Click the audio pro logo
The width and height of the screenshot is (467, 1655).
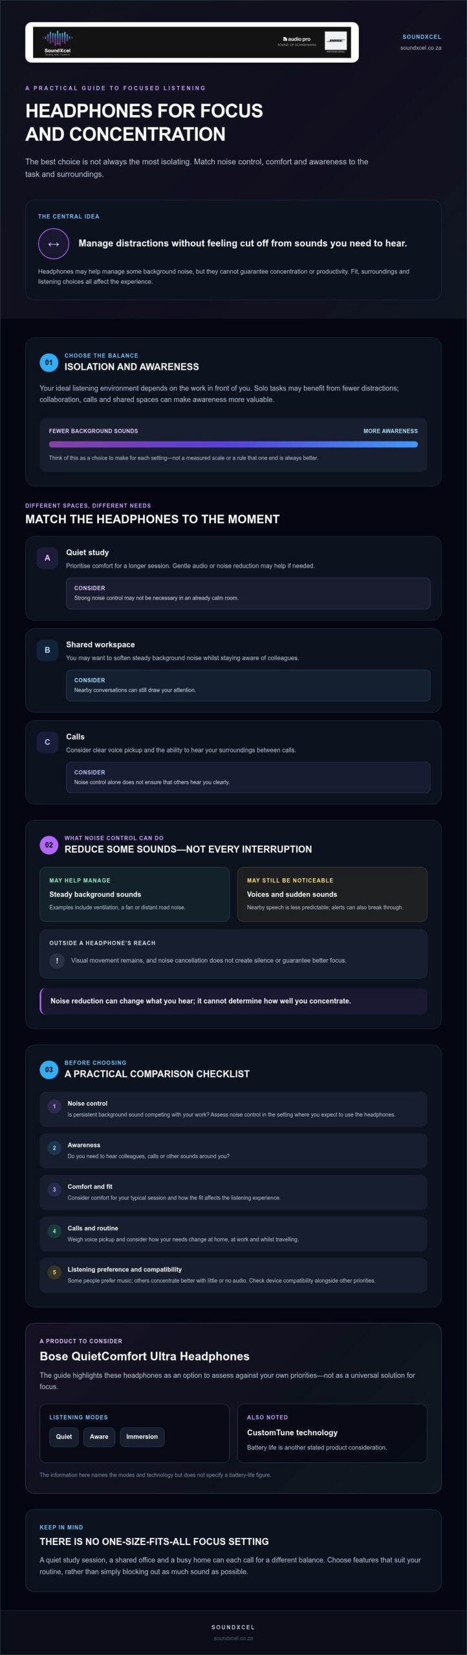click(297, 41)
